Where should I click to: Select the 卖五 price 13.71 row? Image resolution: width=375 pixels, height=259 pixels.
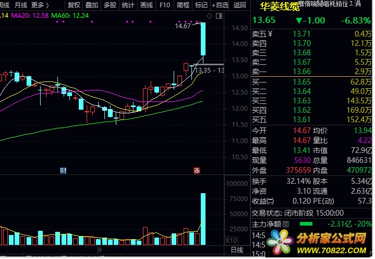pos(311,34)
